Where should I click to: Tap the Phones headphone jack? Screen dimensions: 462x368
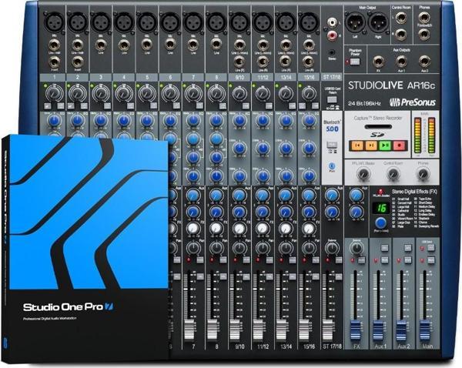pos(424,17)
